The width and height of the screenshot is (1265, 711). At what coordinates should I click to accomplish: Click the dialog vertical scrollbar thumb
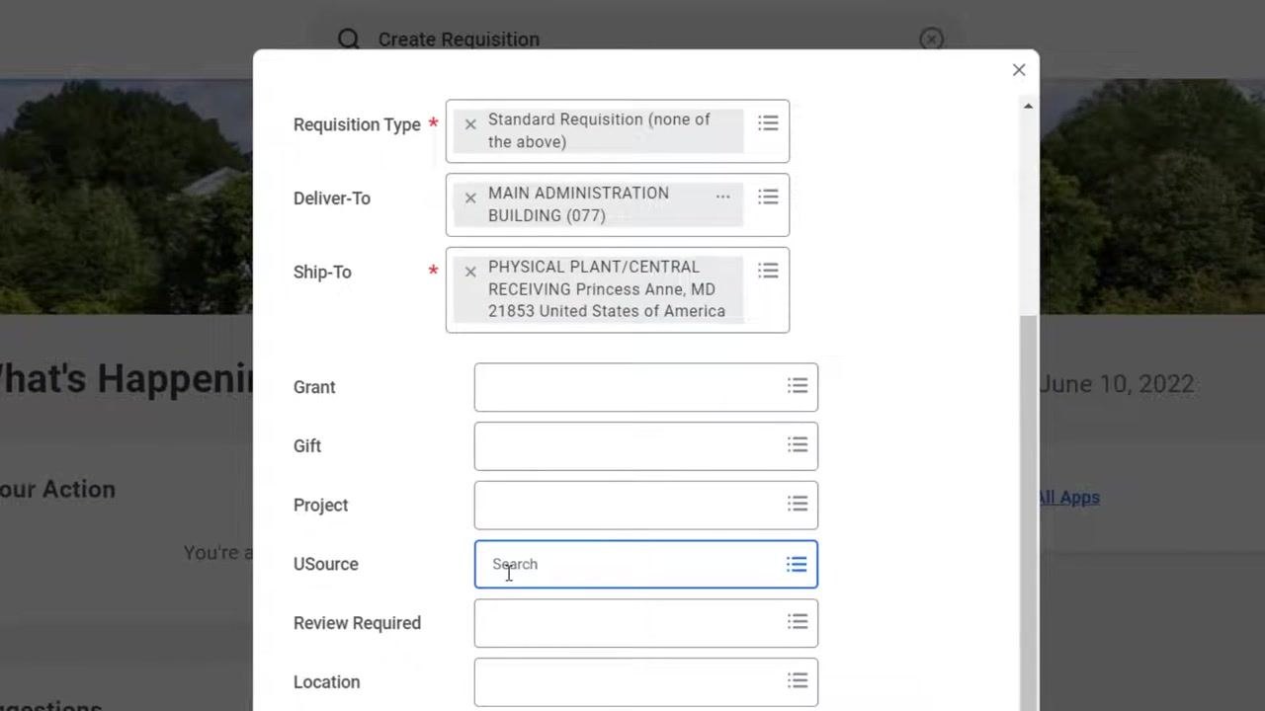pos(1028,512)
